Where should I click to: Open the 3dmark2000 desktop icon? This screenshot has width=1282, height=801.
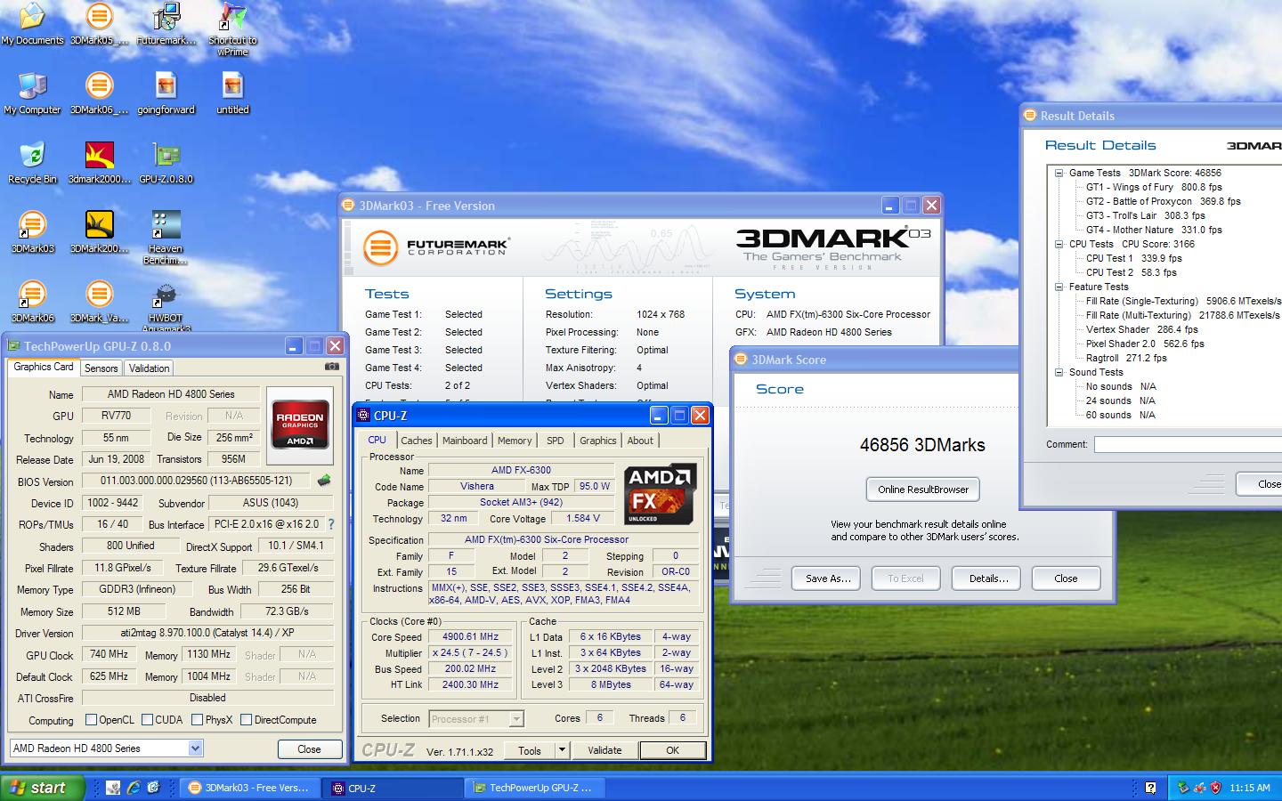click(99, 163)
